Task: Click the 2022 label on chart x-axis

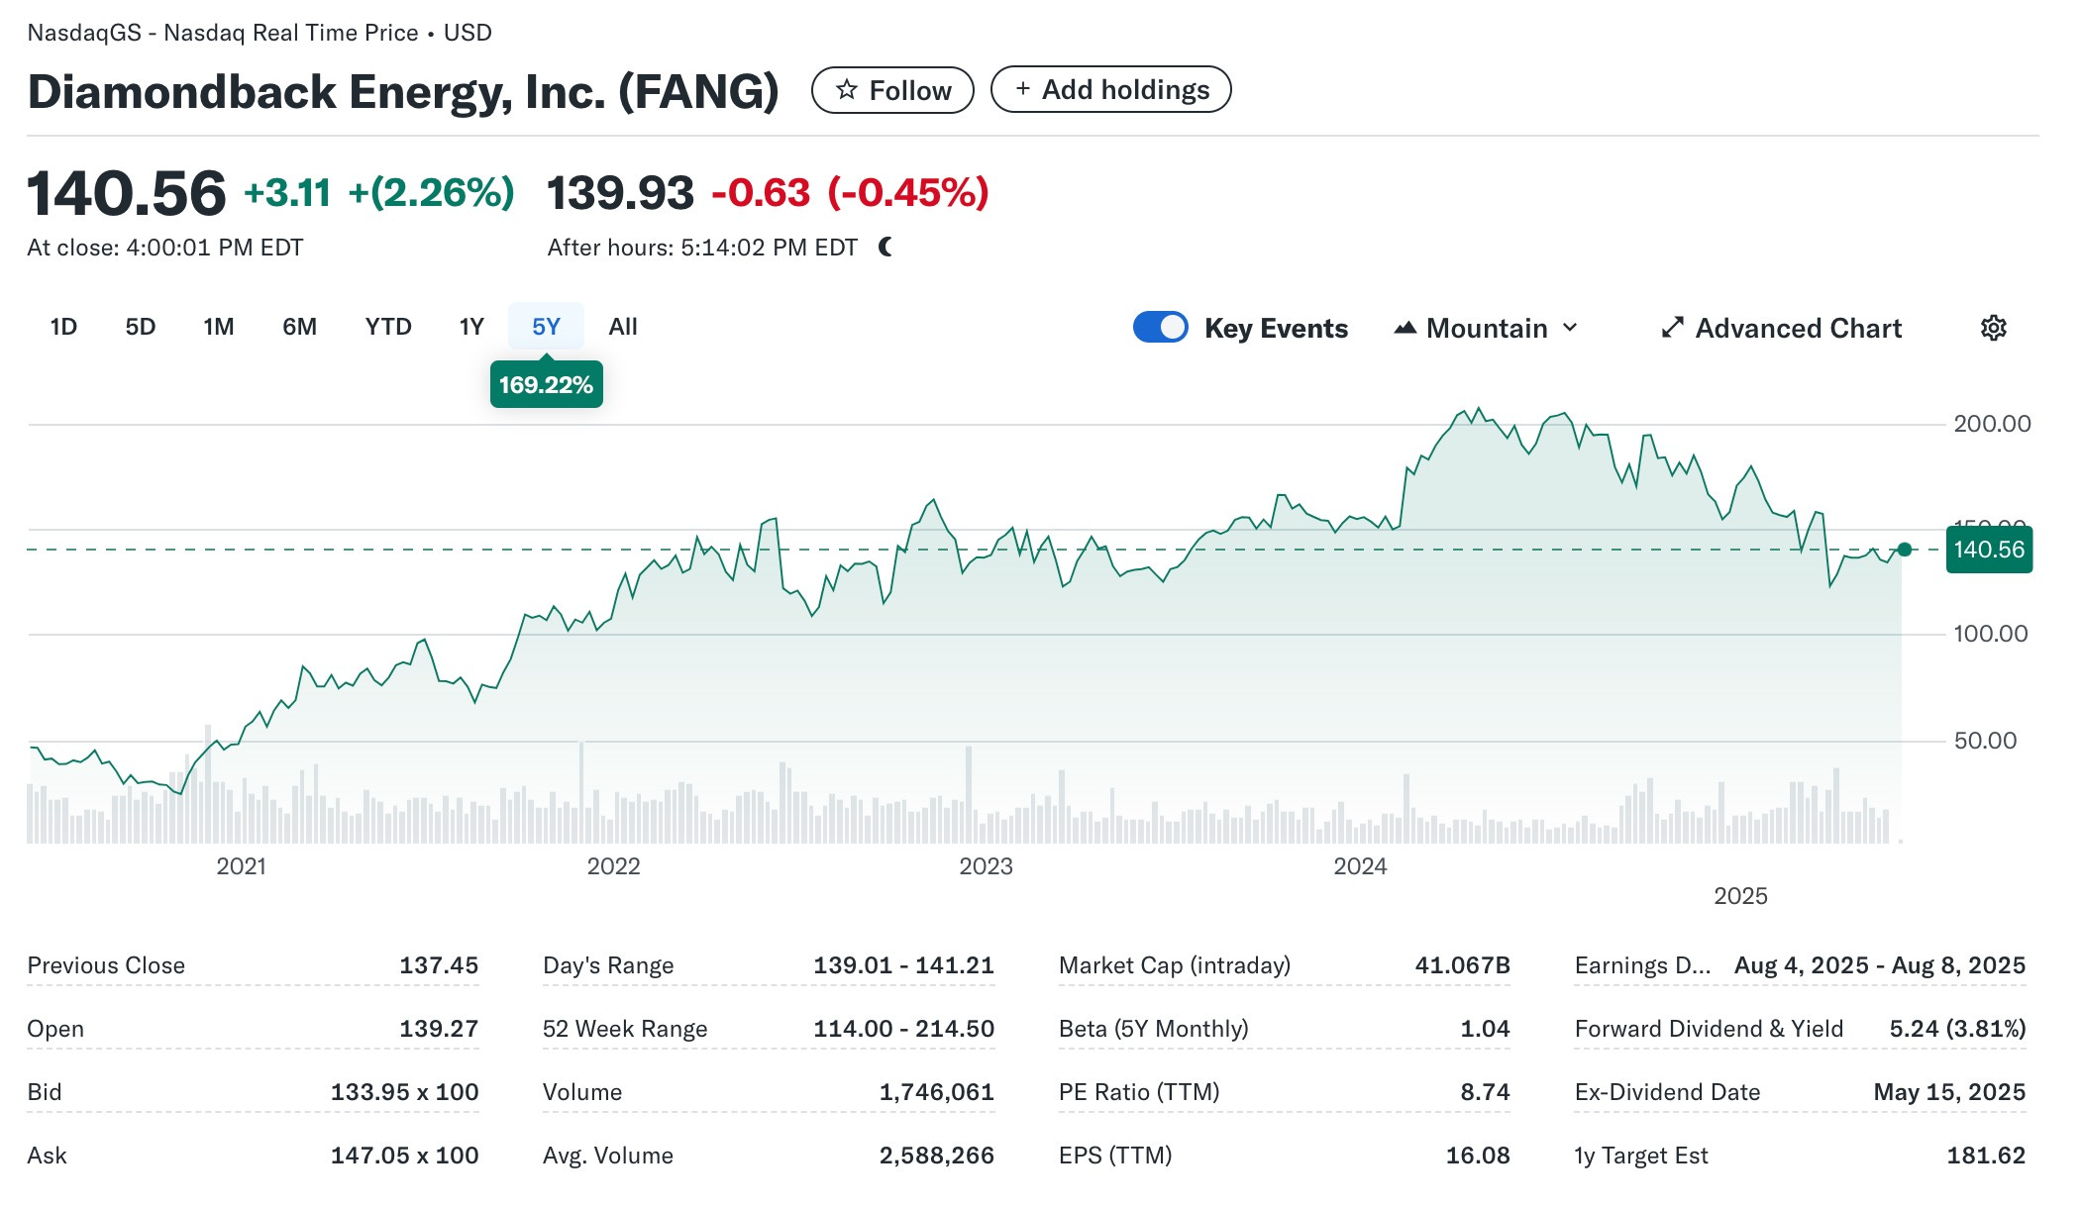Action: (x=613, y=866)
